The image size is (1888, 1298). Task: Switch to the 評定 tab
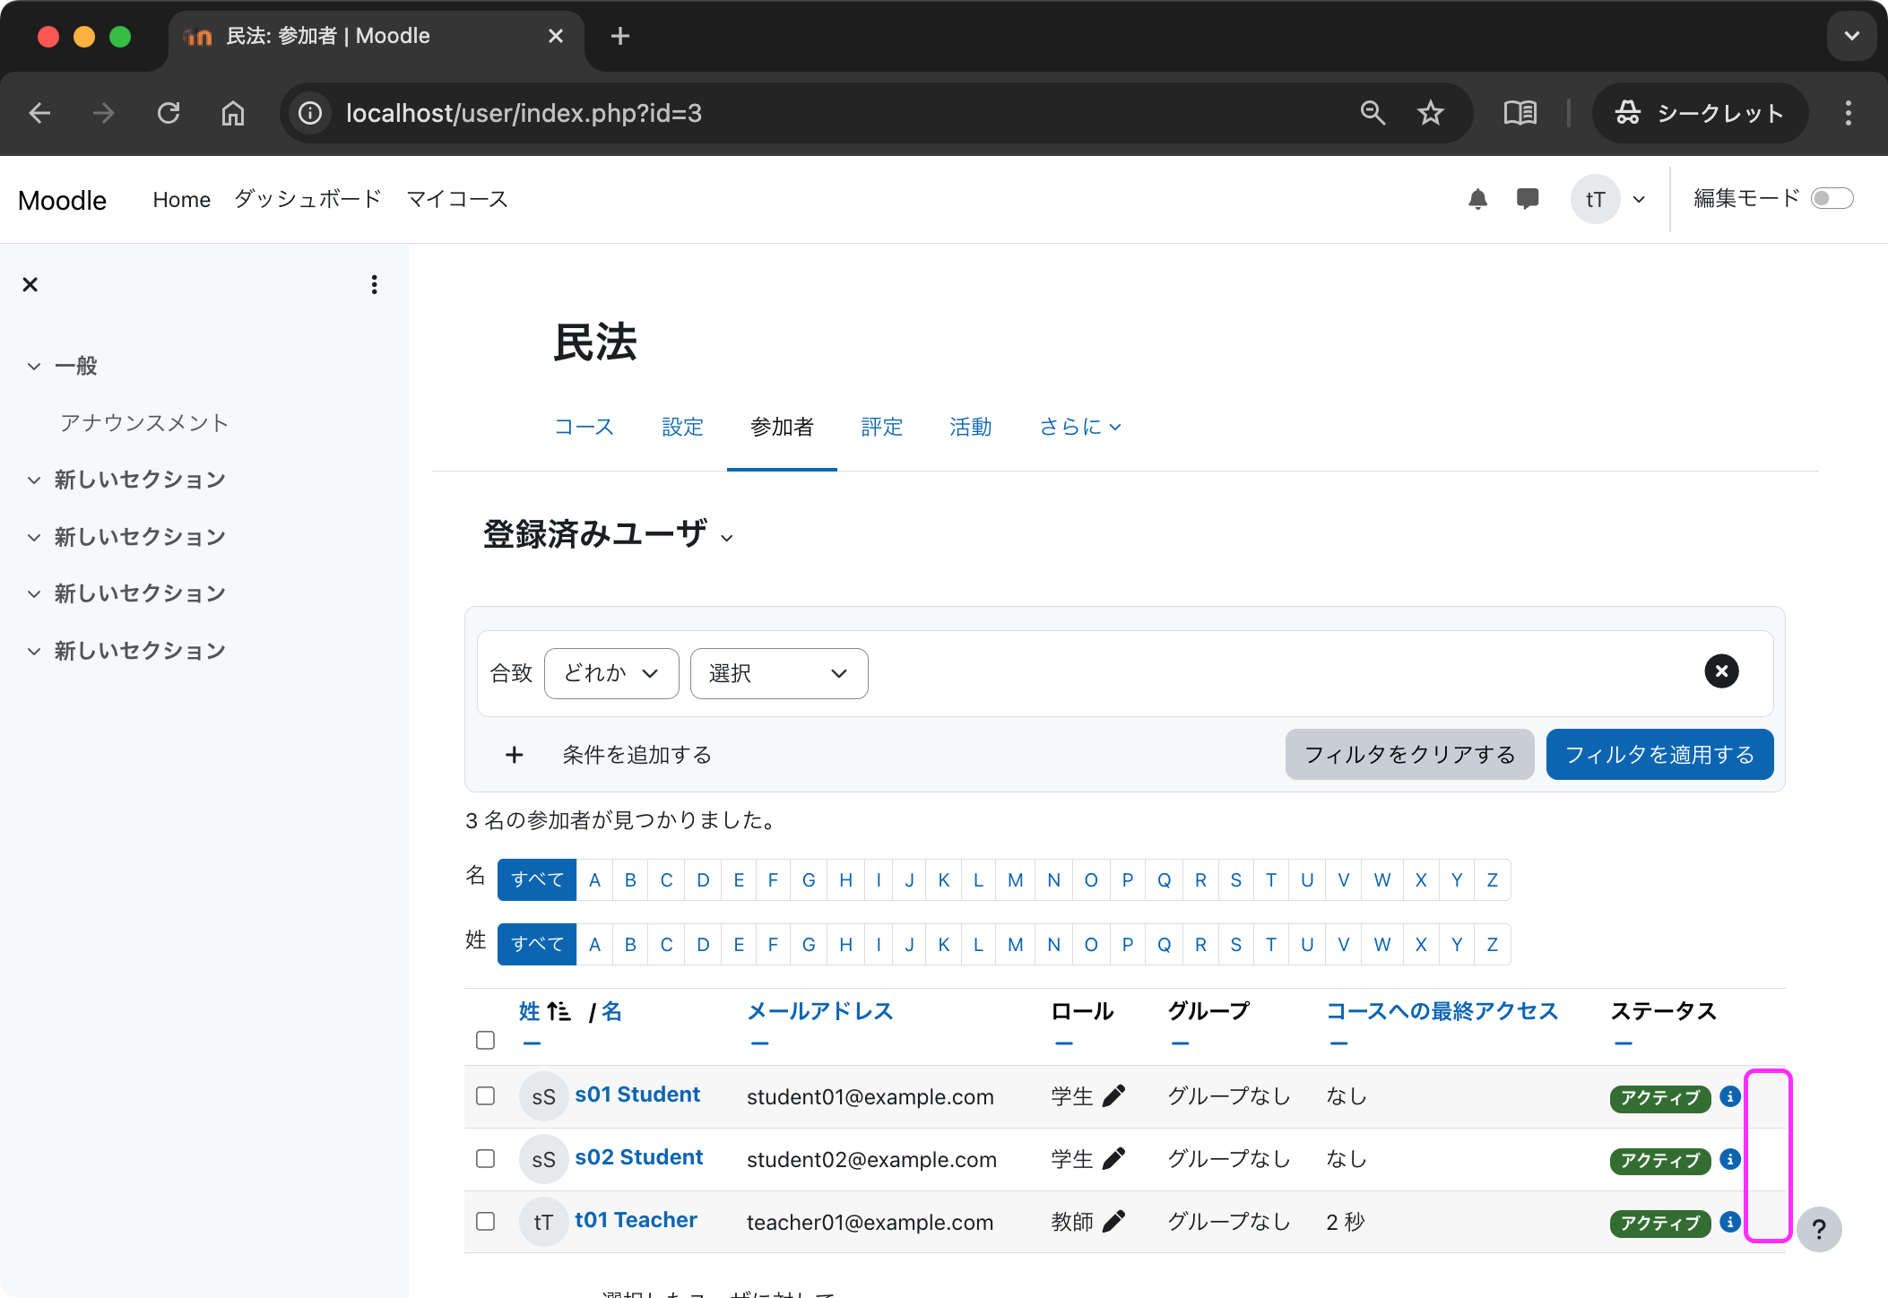click(881, 427)
